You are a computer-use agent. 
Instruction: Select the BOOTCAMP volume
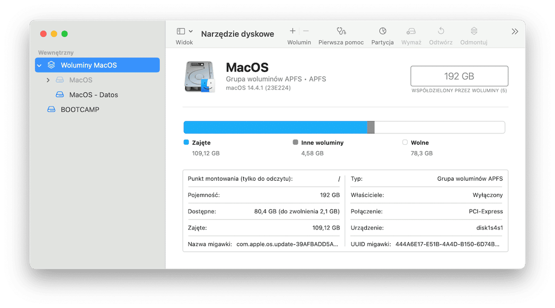click(x=80, y=110)
